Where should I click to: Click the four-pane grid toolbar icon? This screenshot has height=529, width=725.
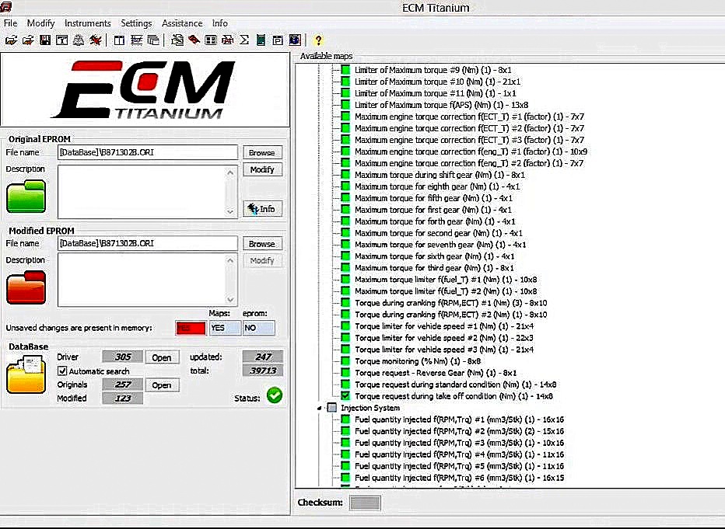click(211, 40)
